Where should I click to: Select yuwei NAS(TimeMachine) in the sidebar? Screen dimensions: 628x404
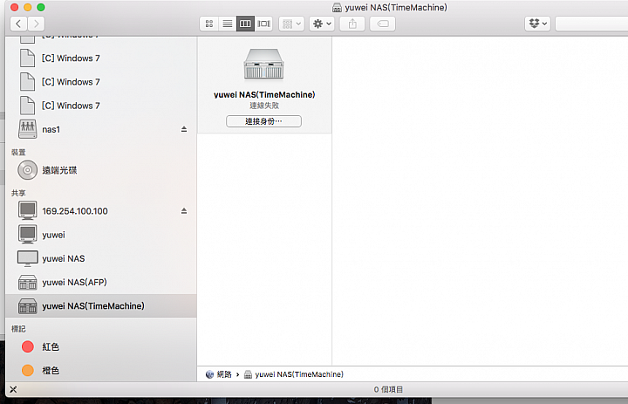[x=101, y=305]
